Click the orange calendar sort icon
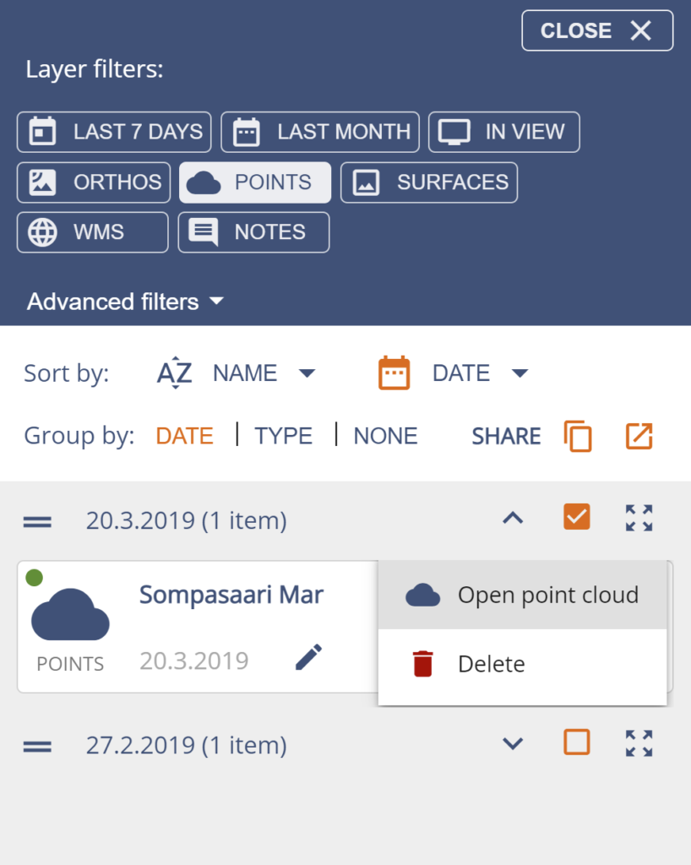The image size is (691, 865). 394,373
